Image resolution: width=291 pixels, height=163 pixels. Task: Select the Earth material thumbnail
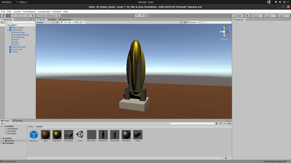(46, 134)
